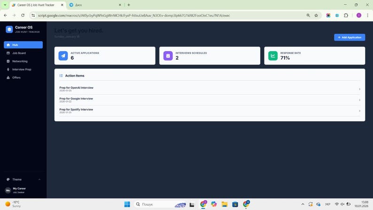Open File Explorer from taskbar
Image resolution: width=373 pixels, height=210 pixels.
point(225,204)
